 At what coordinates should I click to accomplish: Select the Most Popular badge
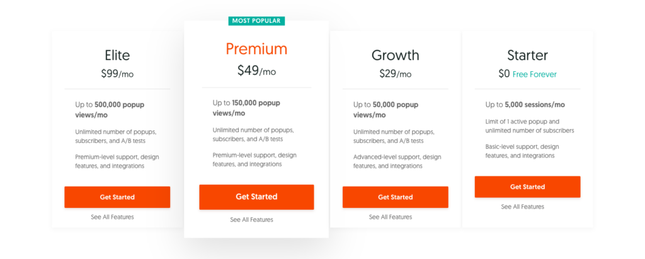click(x=256, y=21)
